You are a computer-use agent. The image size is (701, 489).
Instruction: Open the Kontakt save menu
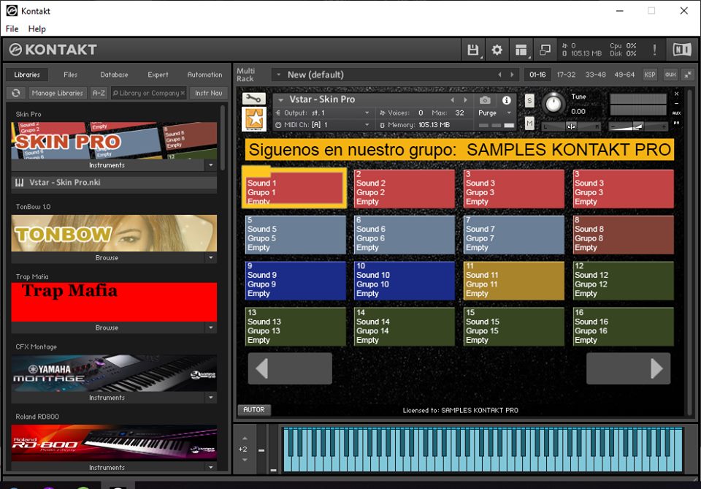pos(473,49)
